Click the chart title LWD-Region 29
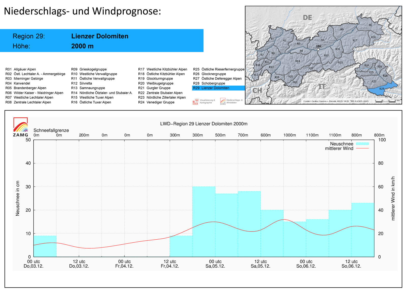This screenshot has width=407, height=293. (x=204, y=124)
